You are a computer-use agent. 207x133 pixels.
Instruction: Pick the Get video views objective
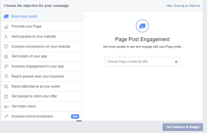(42, 107)
